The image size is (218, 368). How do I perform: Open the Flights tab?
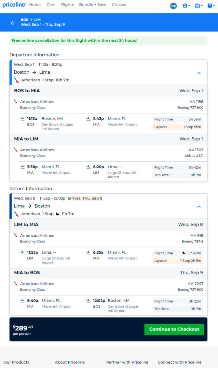click(67, 5)
